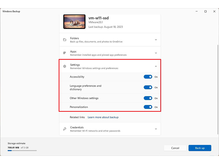Open the Learn more about backup link
Screen dimensions: 219x164
pyautogui.click(x=103, y=117)
